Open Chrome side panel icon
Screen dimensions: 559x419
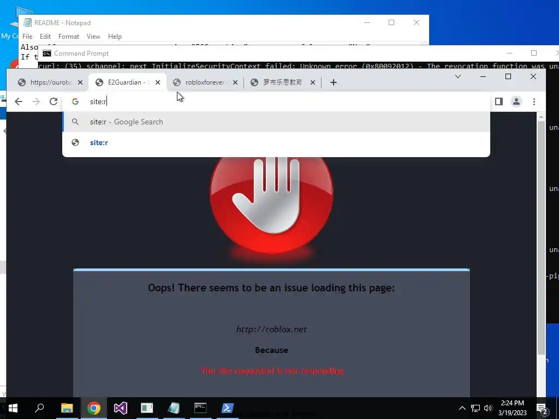[x=499, y=101]
